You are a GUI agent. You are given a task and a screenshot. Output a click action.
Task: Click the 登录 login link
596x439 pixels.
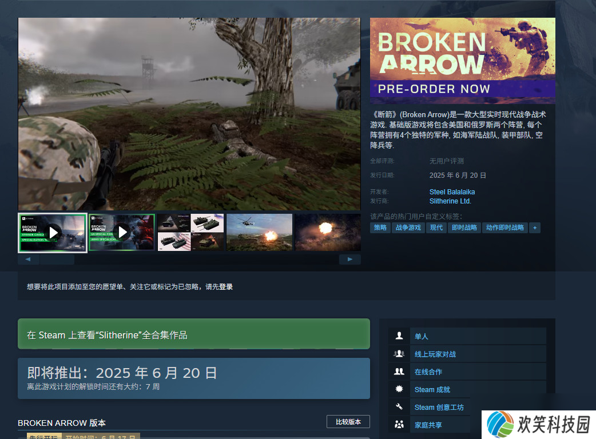coord(226,287)
